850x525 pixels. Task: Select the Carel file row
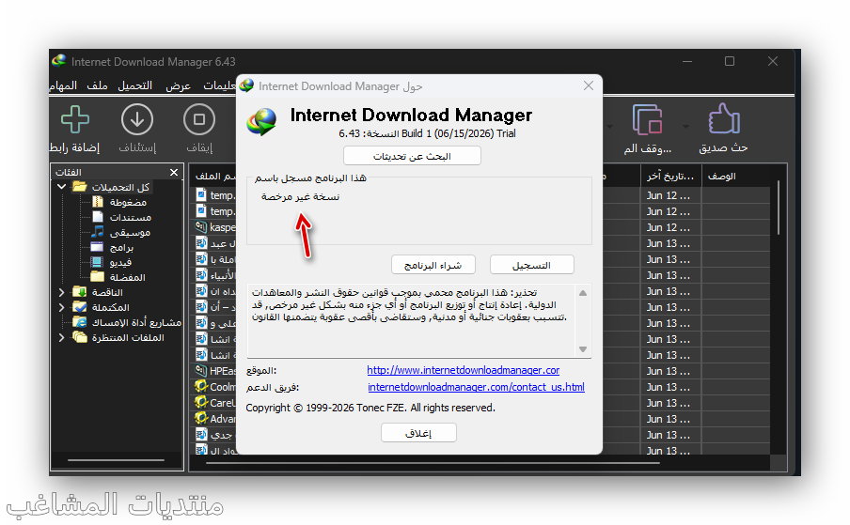(x=215, y=403)
